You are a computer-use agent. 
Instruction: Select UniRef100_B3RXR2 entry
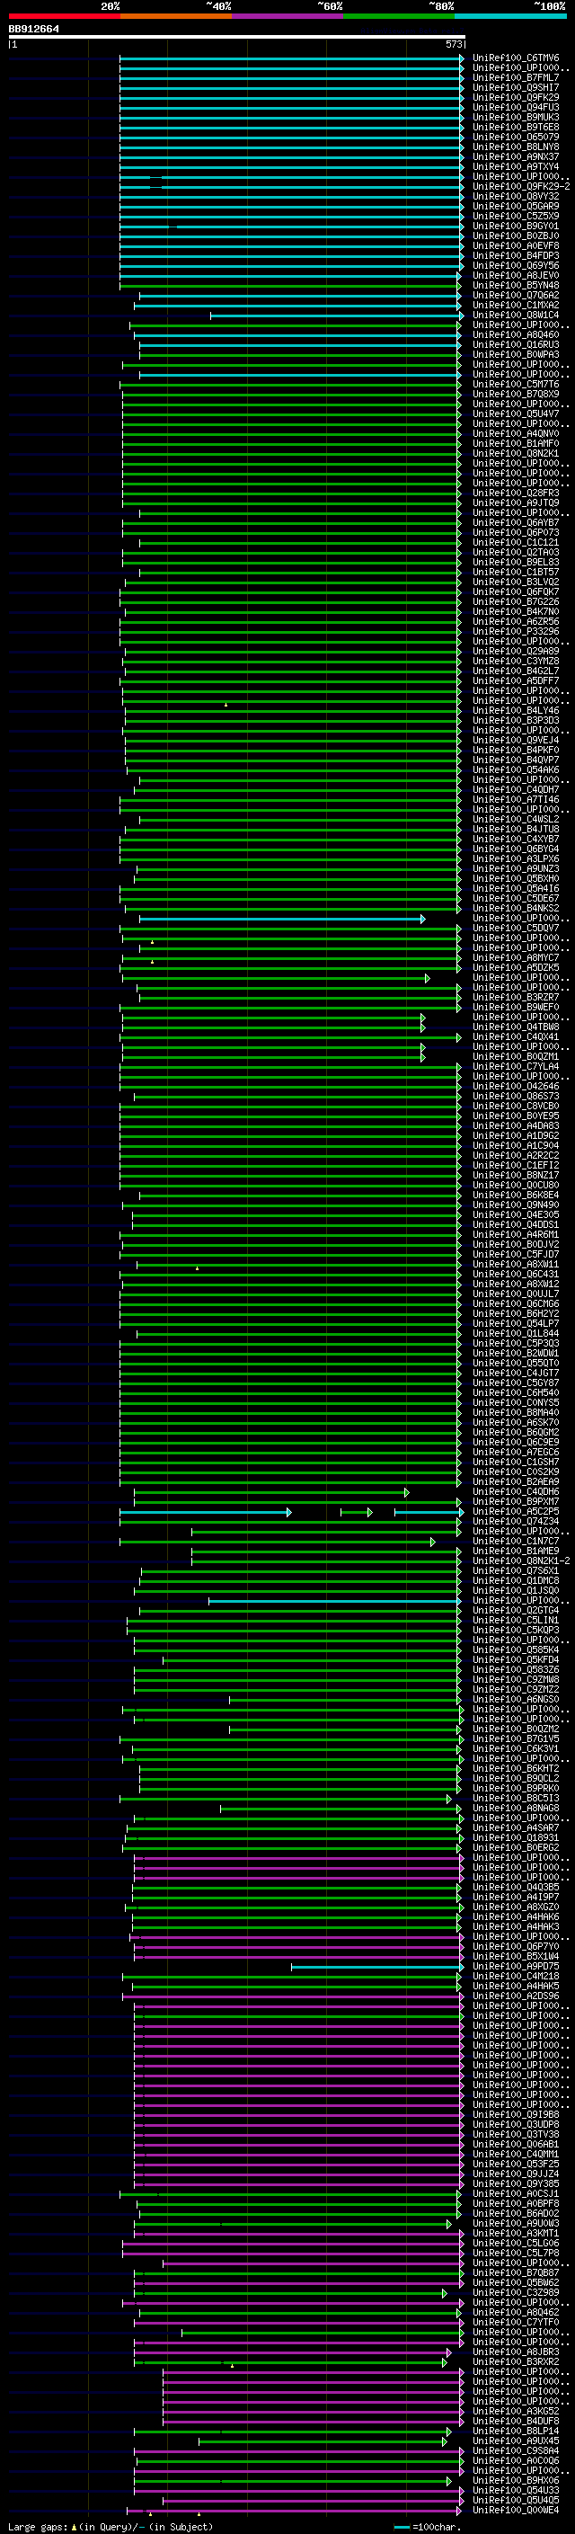(515, 2361)
